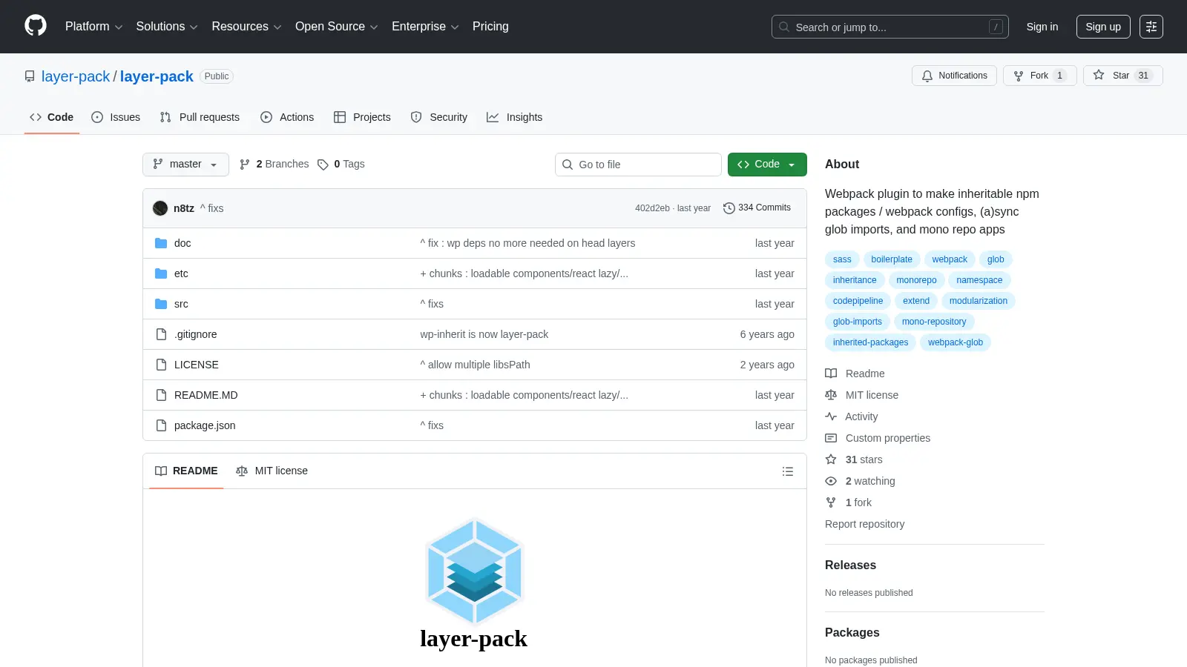Select the README tab
This screenshot has width=1187, height=667.
pyautogui.click(x=186, y=471)
